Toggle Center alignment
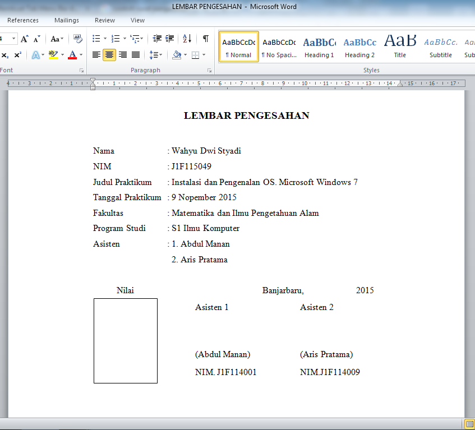Viewport: 475px width, 430px height. click(x=109, y=55)
